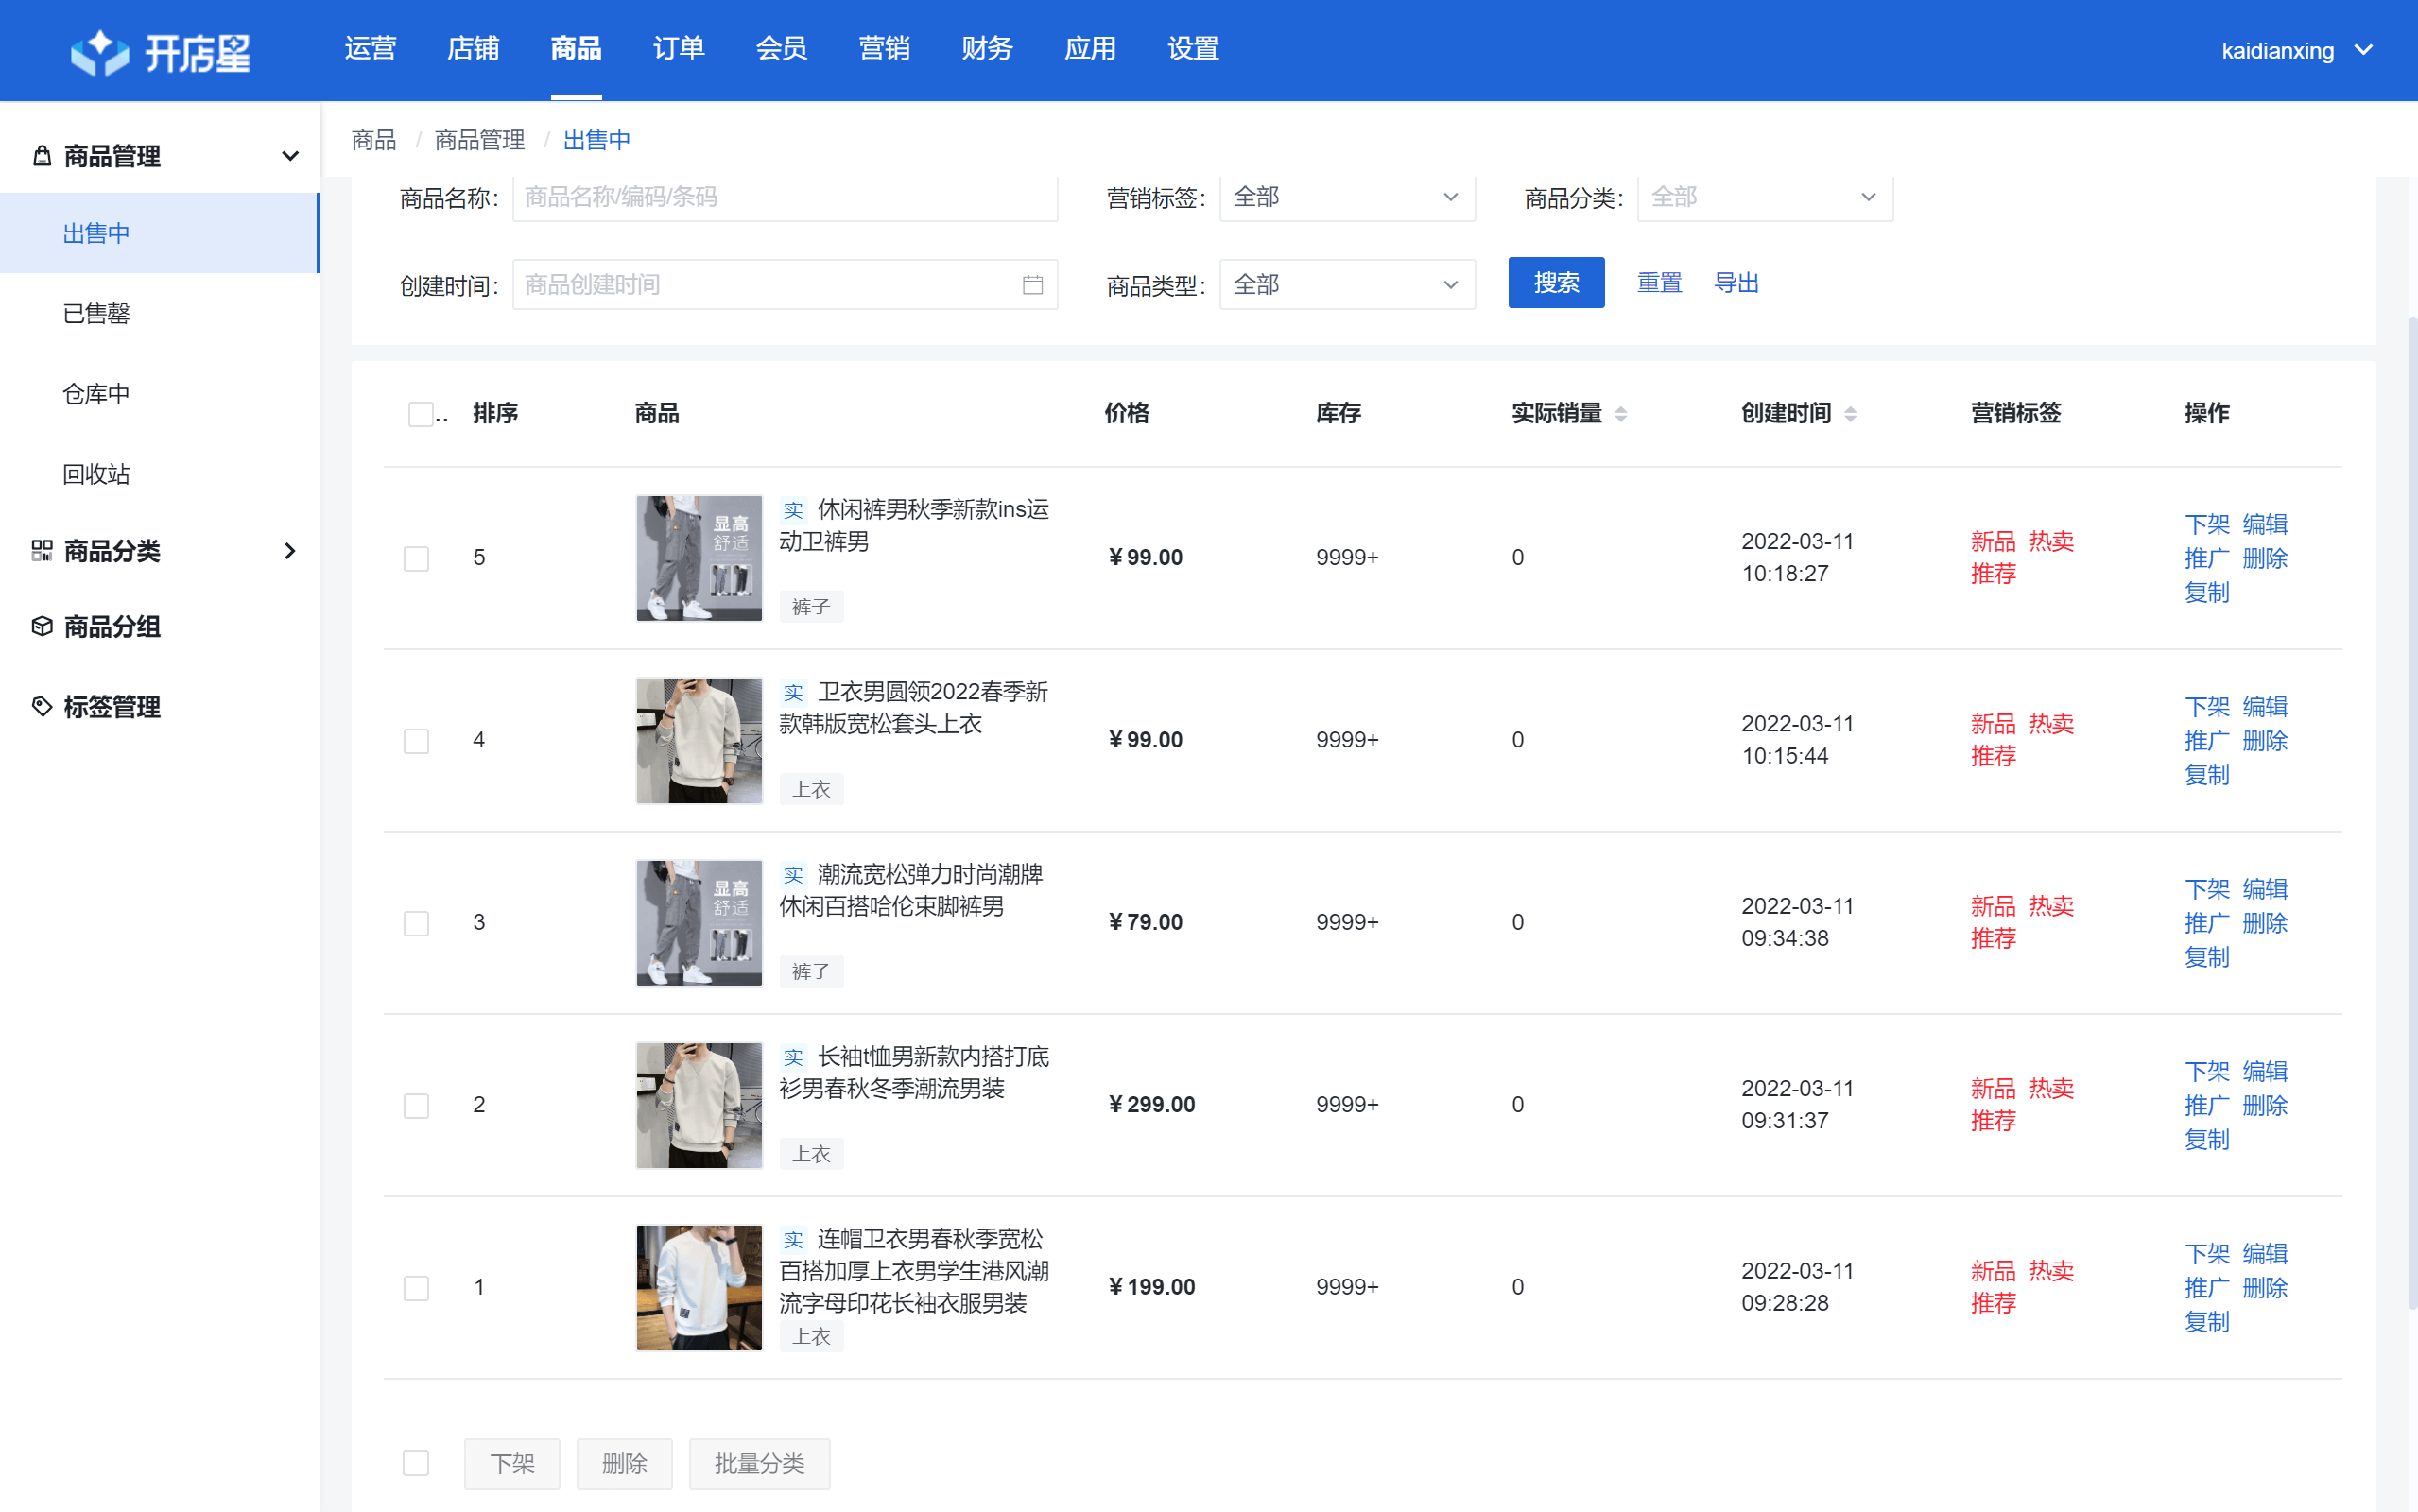The width and height of the screenshot is (2418, 1512).
Task: Click the 商品分类 grid icon in sidebar
Action: 42,551
